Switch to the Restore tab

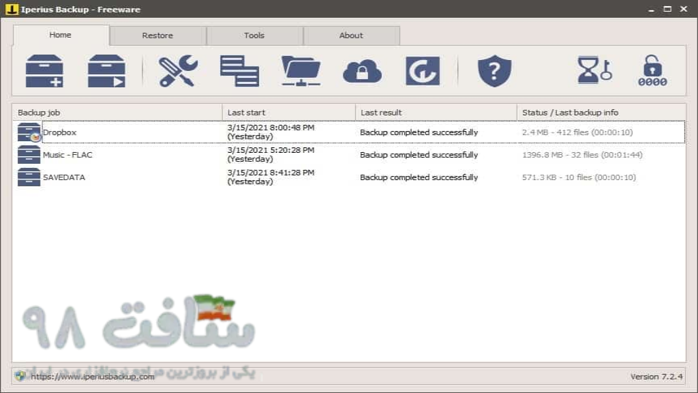(x=157, y=35)
